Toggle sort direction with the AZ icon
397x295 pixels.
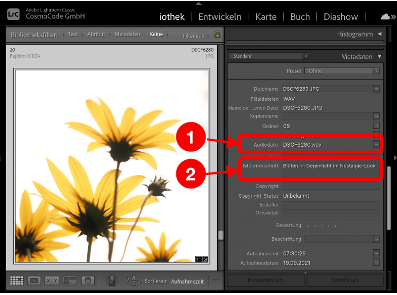(x=133, y=280)
